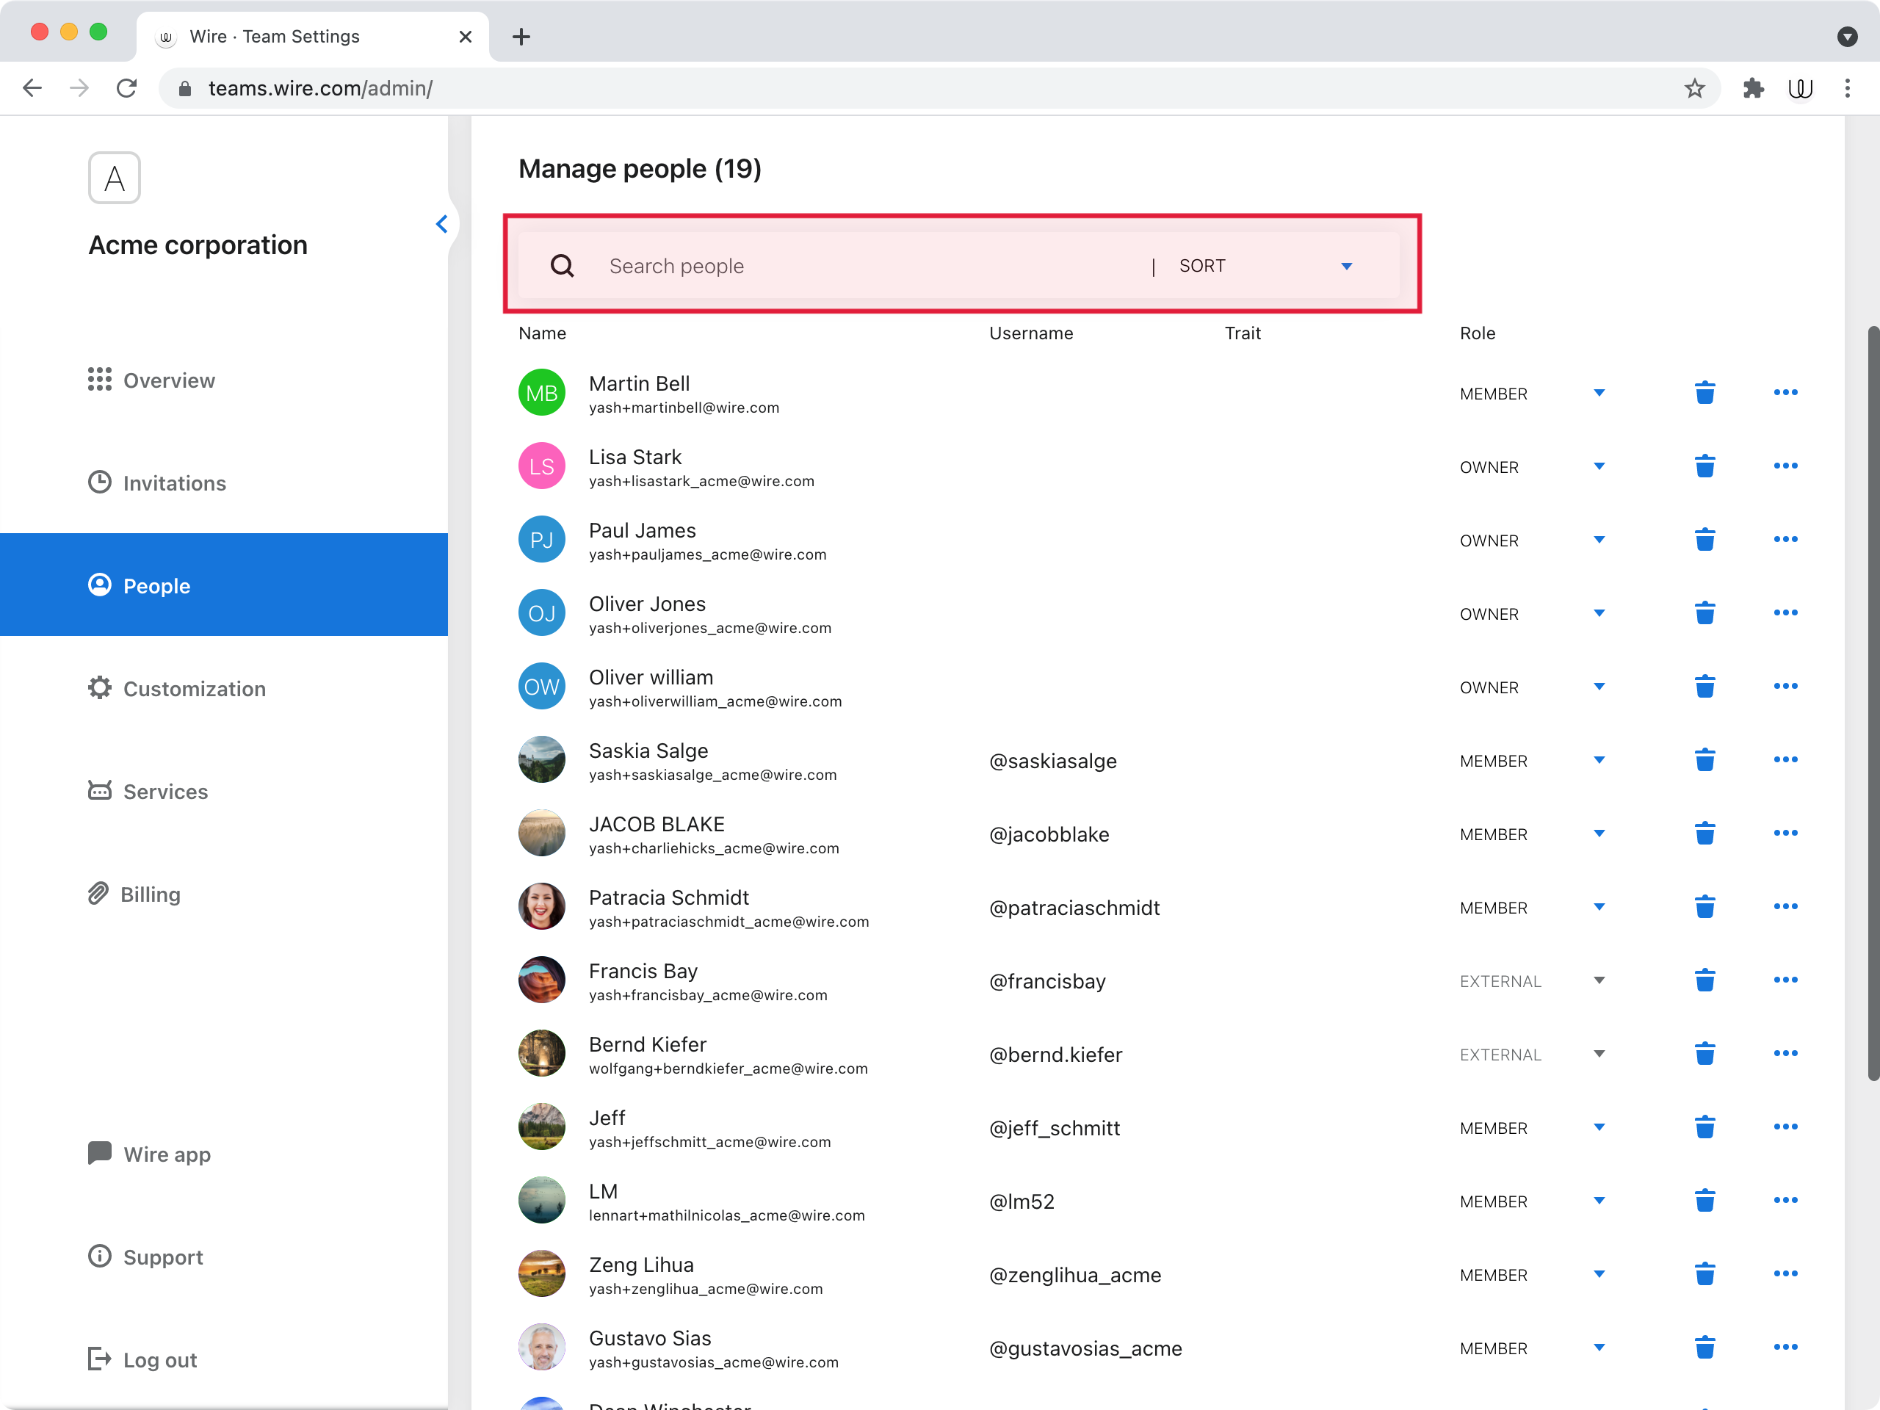Delete Saskia Salge with trash icon
The height and width of the screenshot is (1410, 1880).
click(1704, 760)
